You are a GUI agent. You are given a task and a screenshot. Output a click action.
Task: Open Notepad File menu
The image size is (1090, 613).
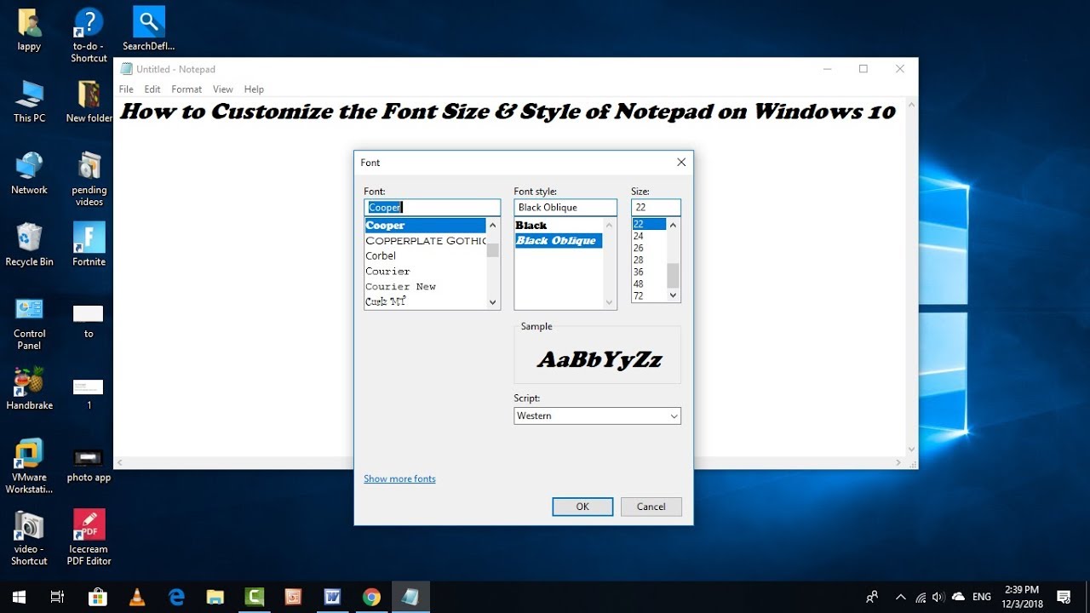point(126,89)
